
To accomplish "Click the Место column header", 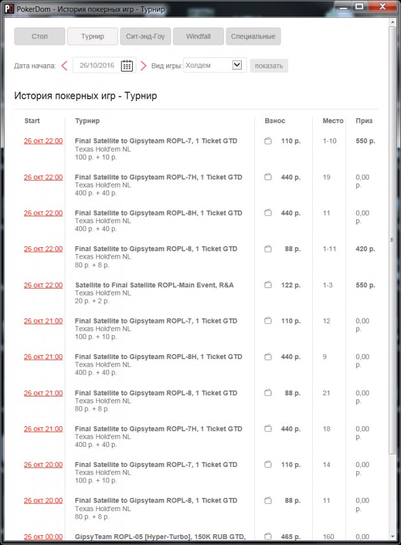I will coord(333,120).
